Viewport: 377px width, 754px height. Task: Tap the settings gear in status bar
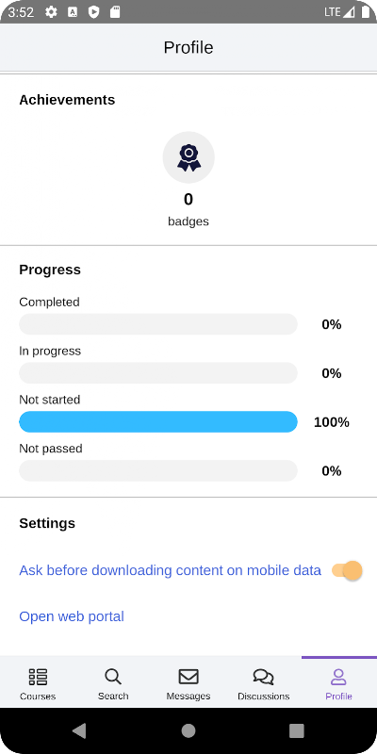pos(51,12)
